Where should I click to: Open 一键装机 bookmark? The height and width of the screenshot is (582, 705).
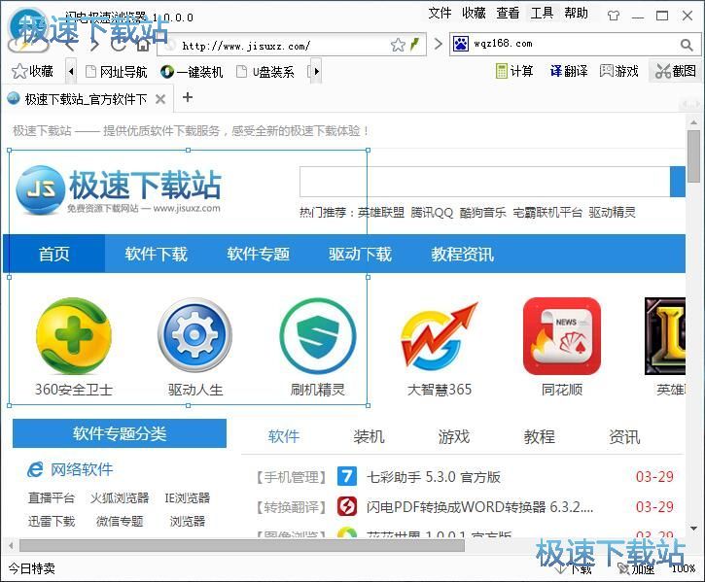click(x=192, y=72)
